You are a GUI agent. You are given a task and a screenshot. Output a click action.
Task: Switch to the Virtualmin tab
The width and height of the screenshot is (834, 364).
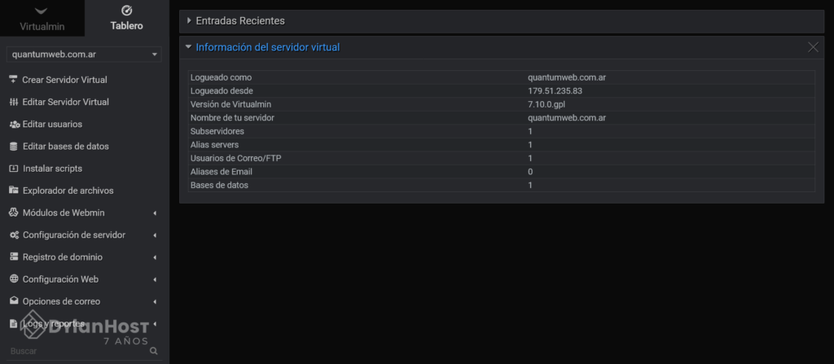42,18
